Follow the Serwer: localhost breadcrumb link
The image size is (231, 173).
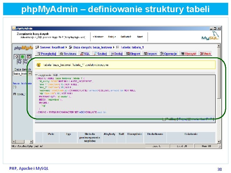52,47
